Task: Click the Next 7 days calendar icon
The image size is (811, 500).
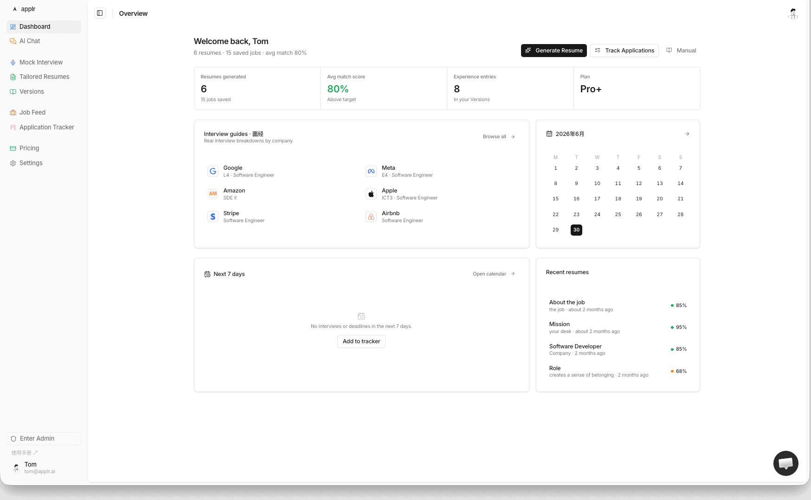Action: coord(207,274)
